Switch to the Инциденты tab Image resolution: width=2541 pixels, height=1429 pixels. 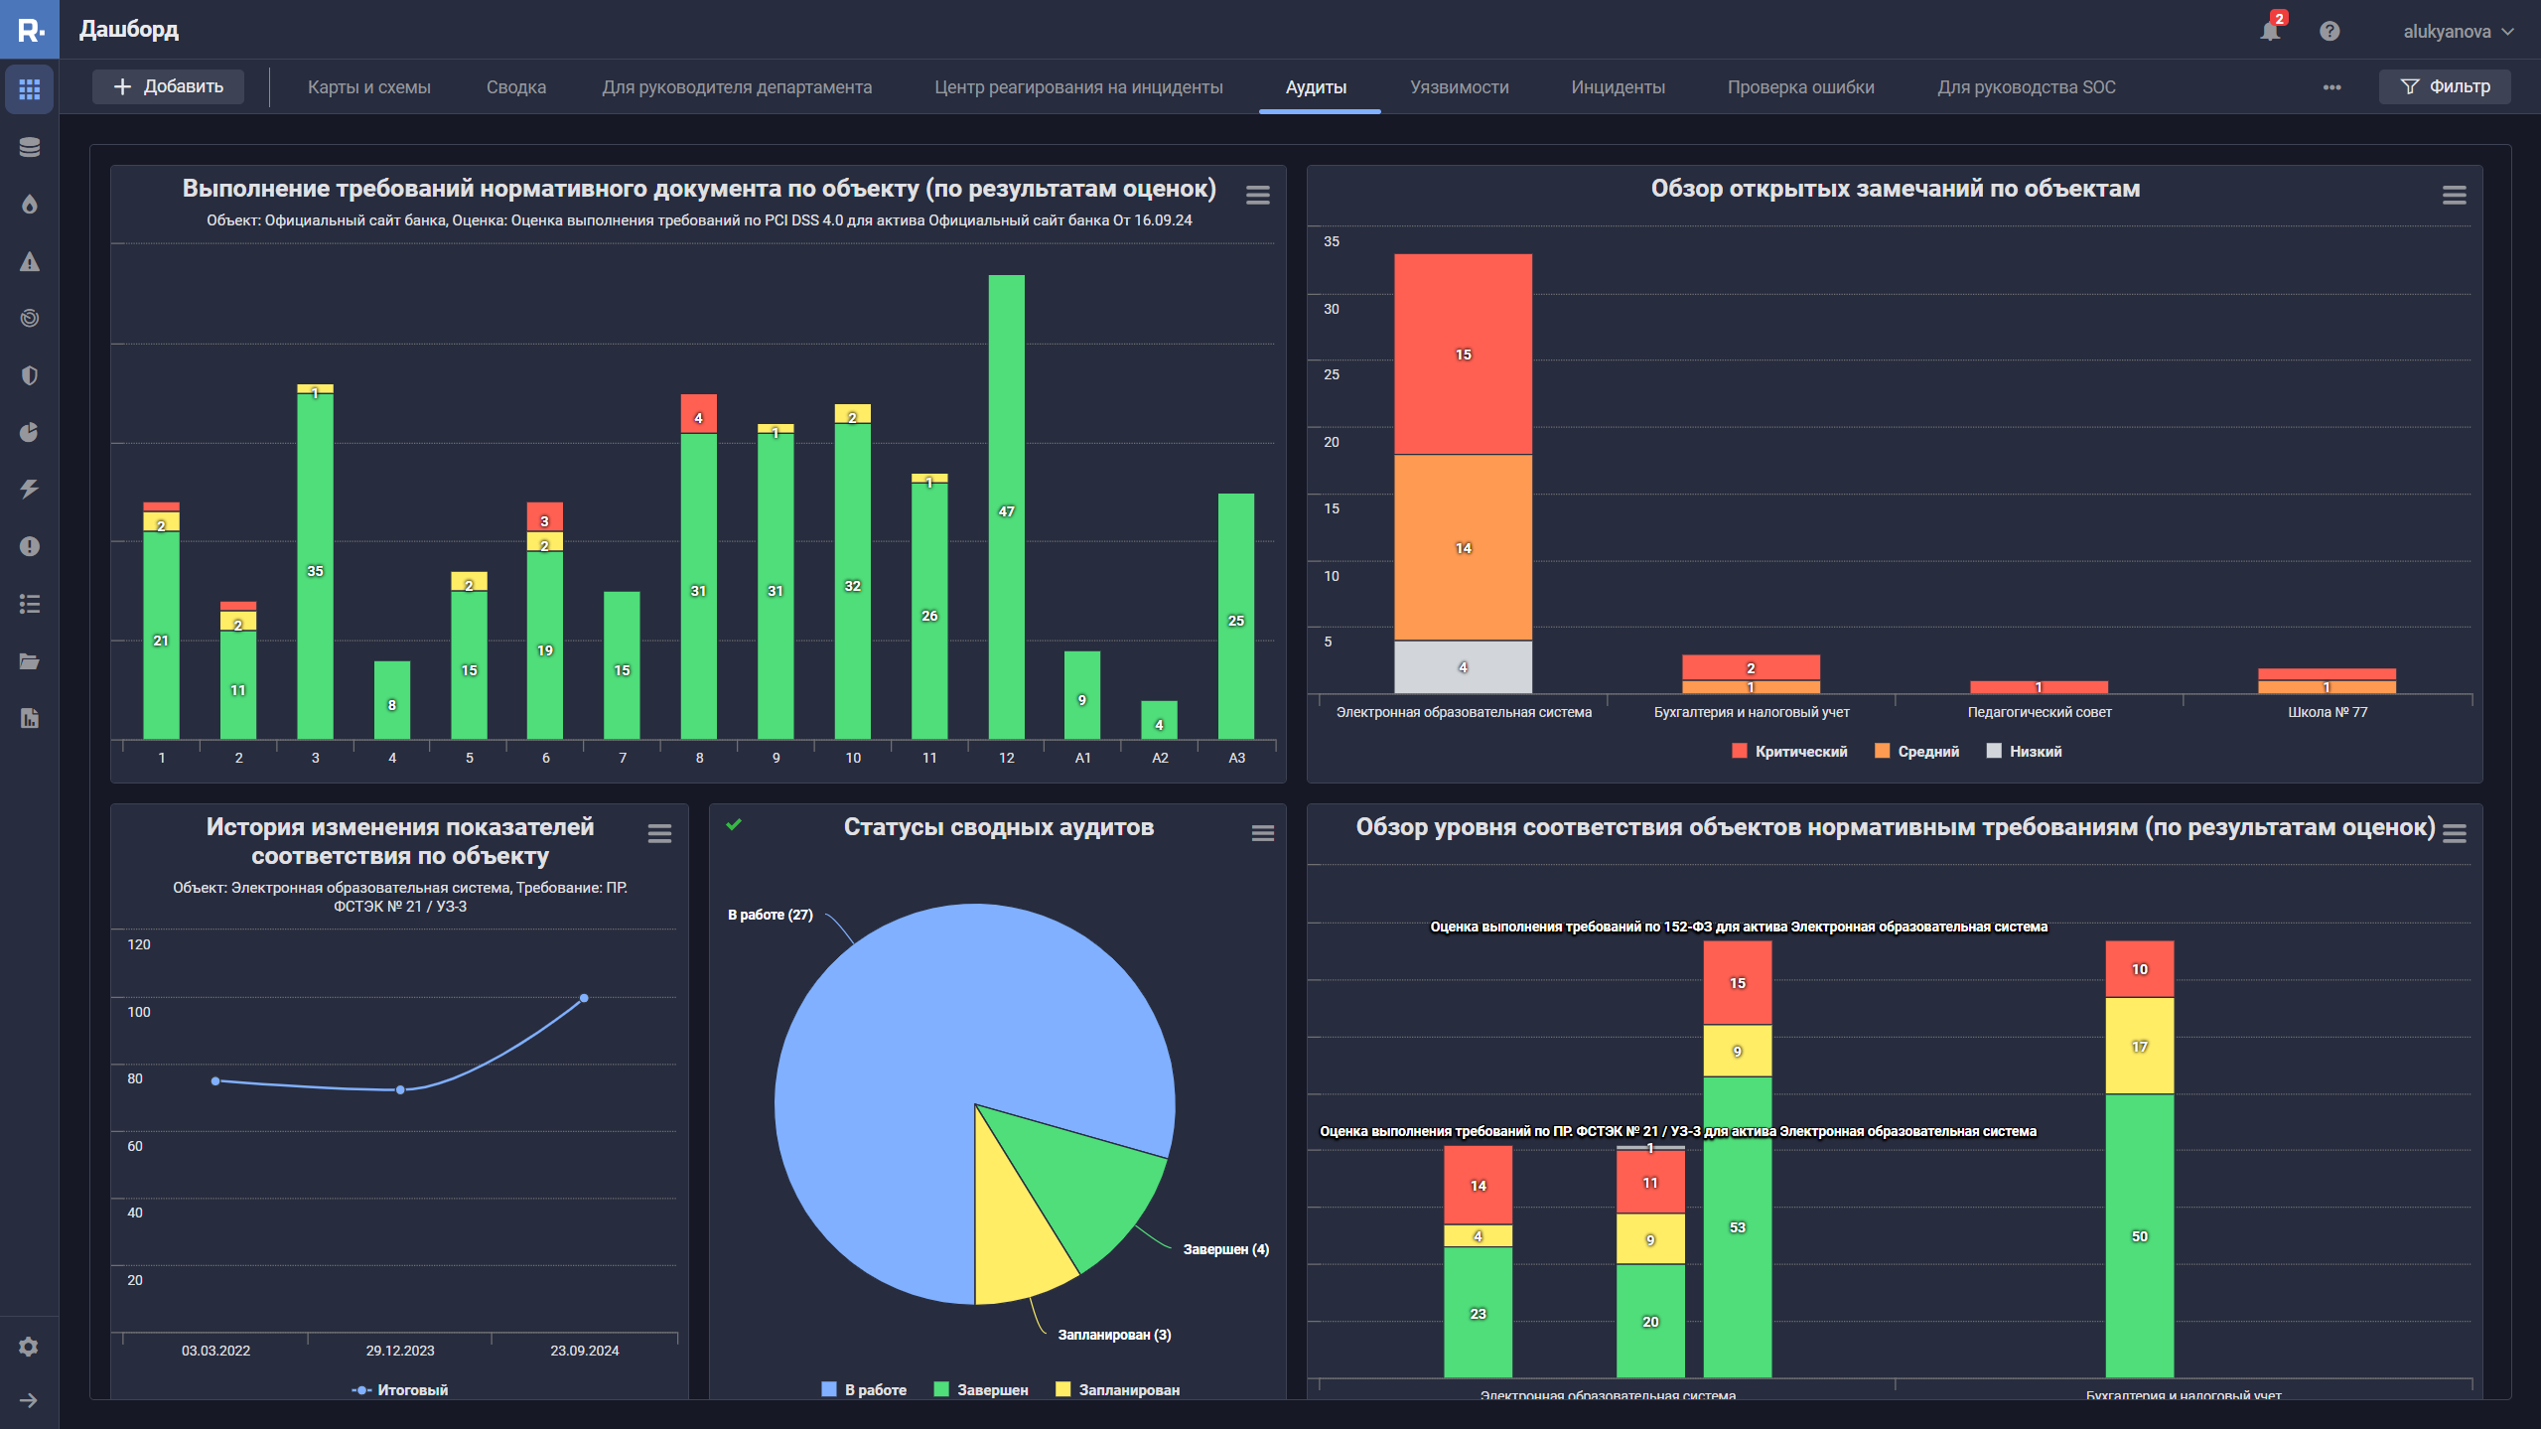point(1618,87)
